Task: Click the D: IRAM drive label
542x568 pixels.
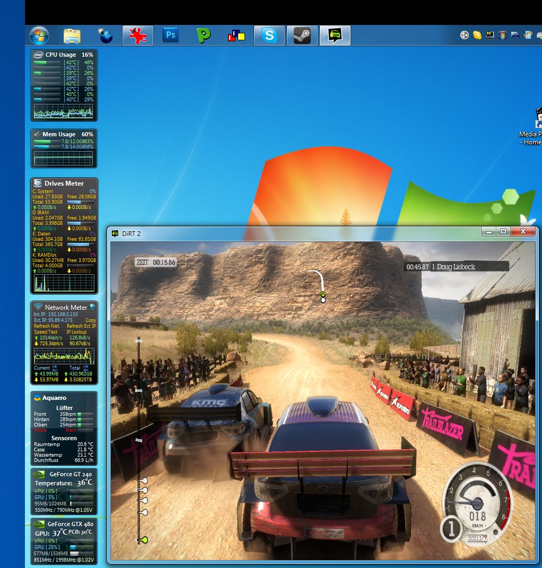Action: [x=41, y=213]
